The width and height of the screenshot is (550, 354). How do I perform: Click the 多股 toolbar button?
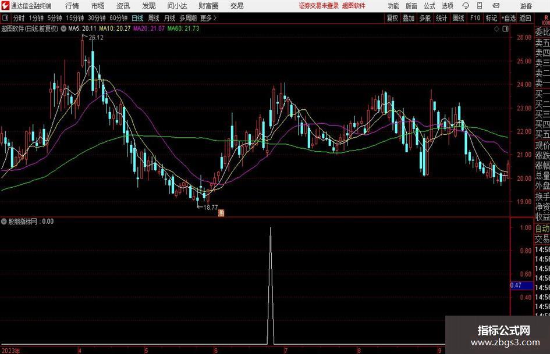click(425, 18)
